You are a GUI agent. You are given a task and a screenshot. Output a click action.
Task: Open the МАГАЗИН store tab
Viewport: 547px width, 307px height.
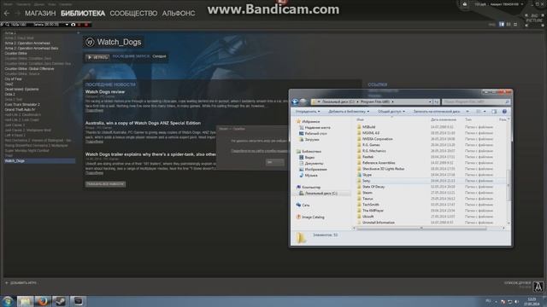click(40, 14)
